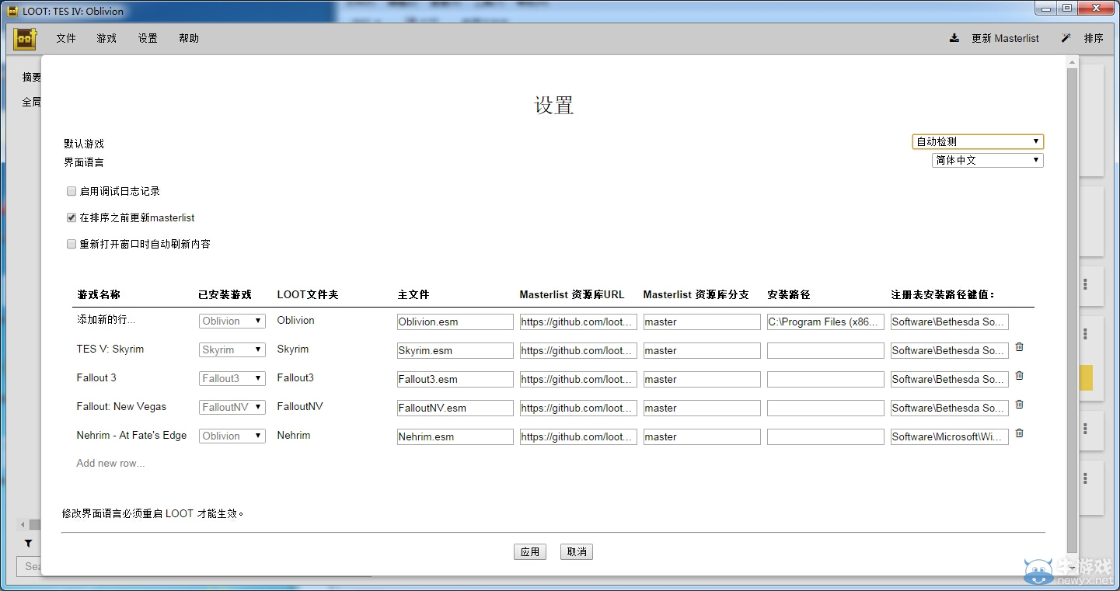Screen dimensions: 1120x591
Task: Click Masterlist URL field in FalloutNV.esm row
Action: click(x=579, y=408)
